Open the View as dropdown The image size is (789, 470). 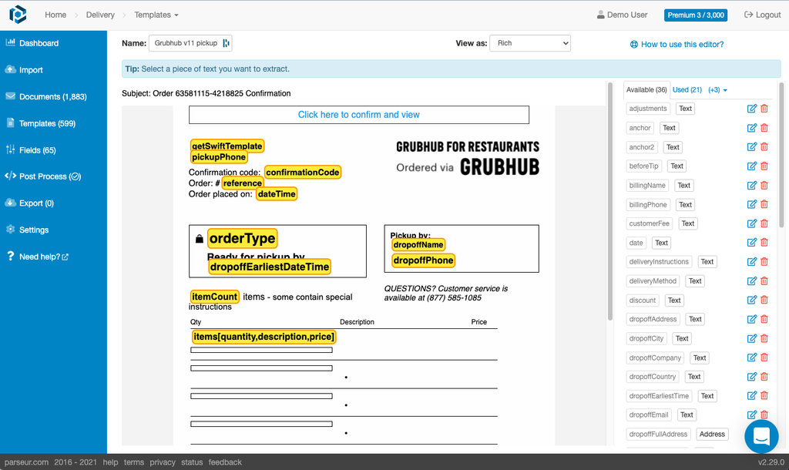pos(530,43)
